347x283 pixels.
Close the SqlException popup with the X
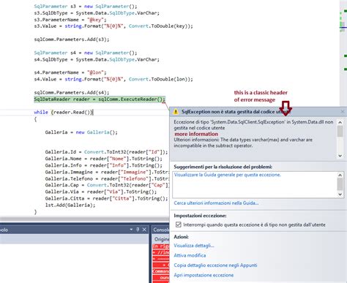(x=343, y=112)
